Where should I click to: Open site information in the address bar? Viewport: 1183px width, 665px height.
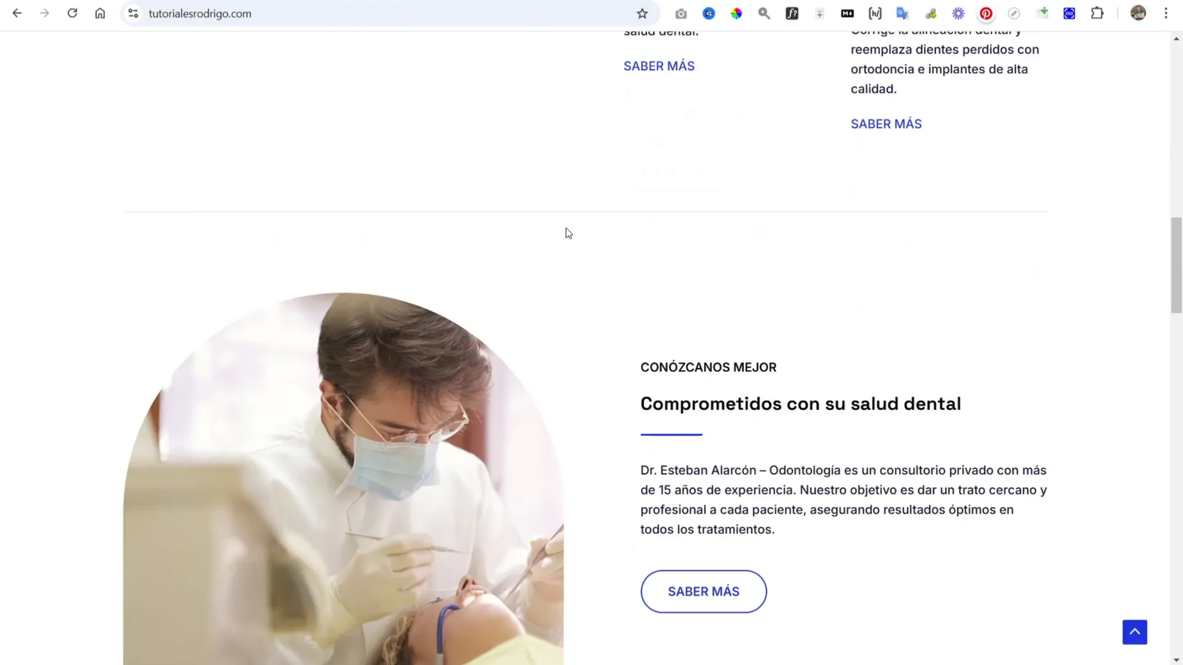[133, 13]
